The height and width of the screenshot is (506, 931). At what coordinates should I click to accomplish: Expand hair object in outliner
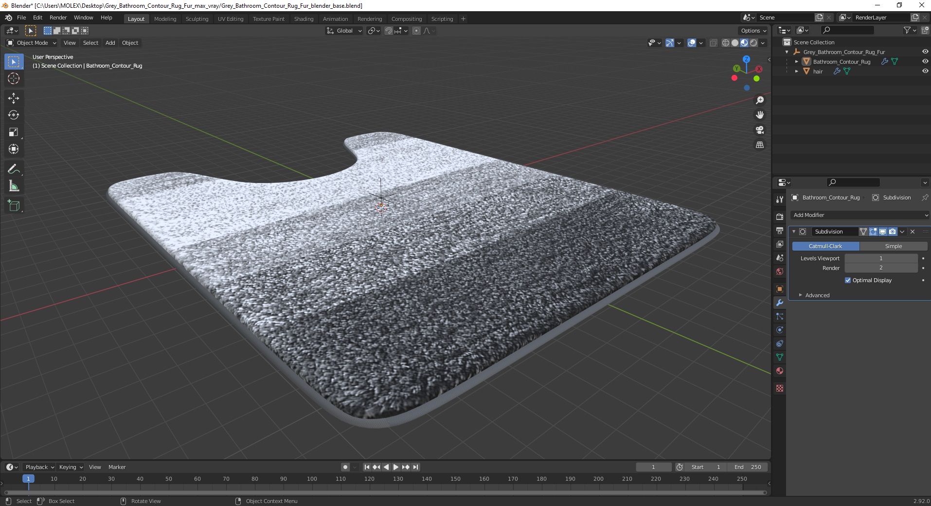(796, 72)
